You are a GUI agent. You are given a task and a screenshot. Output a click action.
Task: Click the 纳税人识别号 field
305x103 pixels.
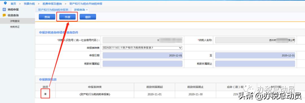pos(143,40)
